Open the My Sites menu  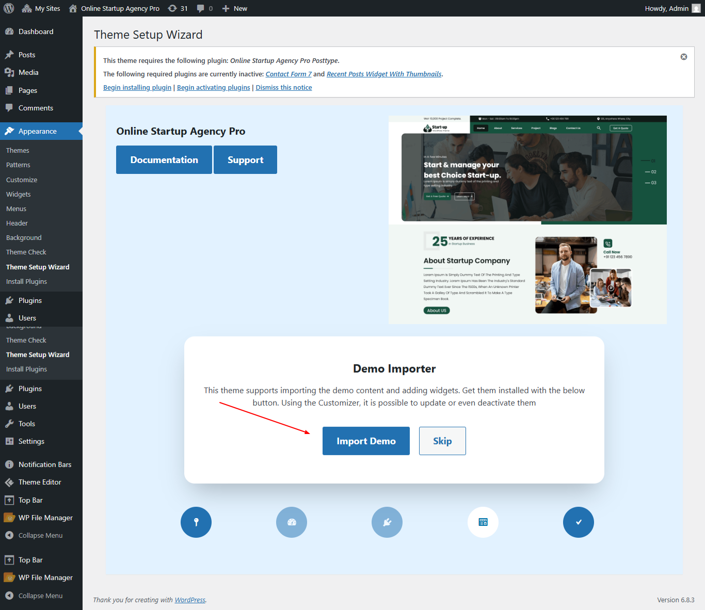[41, 8]
